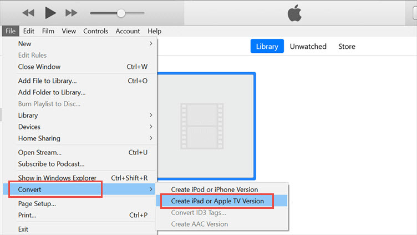Choose Create iPod or iPhone Version
Viewport: 417px width, 235px height.
214,189
